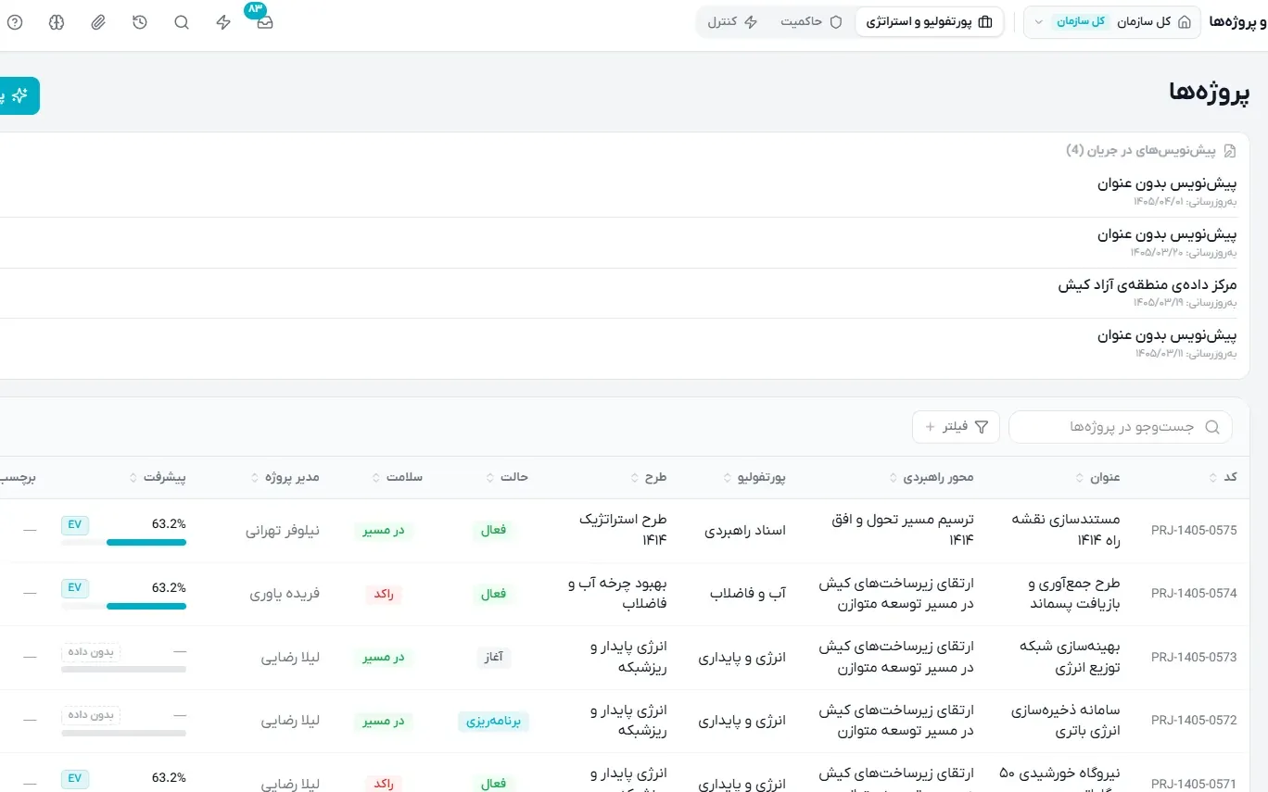
Task: Open the history clock icon
Action: pos(140,22)
